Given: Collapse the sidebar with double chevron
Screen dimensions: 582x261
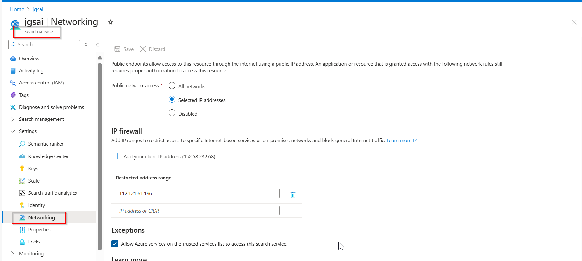Looking at the screenshot, I should pyautogui.click(x=98, y=45).
